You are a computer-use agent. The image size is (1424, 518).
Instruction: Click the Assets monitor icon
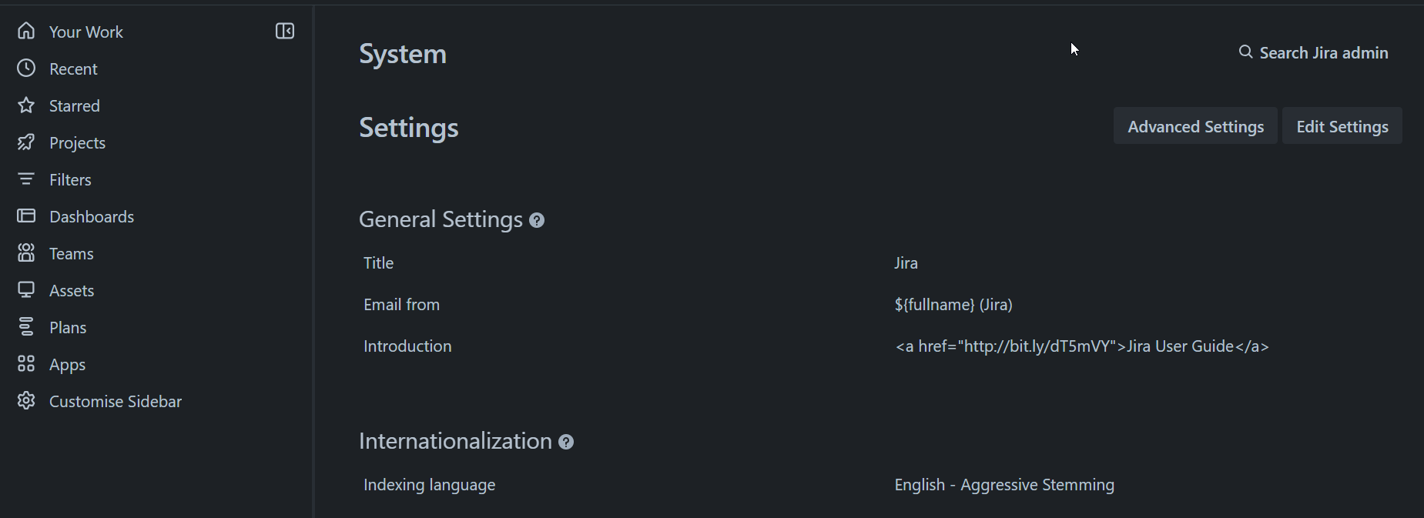pyautogui.click(x=25, y=289)
